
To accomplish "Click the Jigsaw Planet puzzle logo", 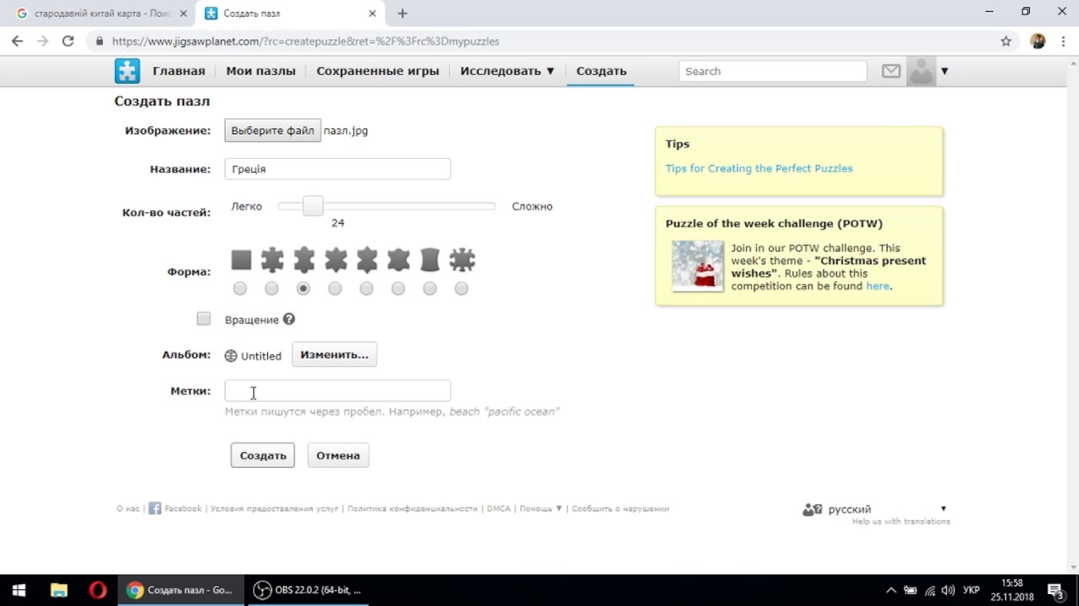I will (127, 71).
